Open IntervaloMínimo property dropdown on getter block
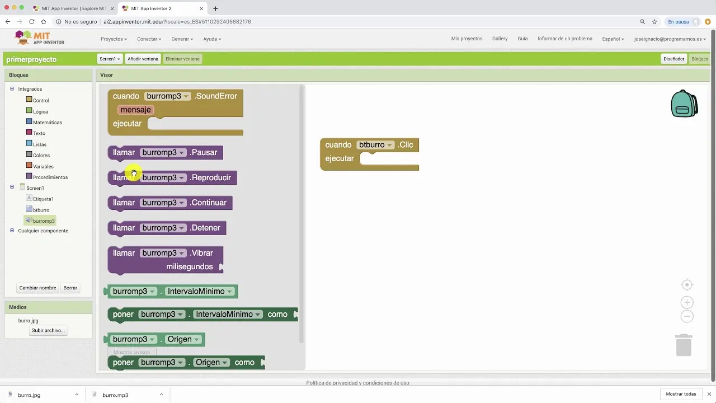 coord(230,292)
